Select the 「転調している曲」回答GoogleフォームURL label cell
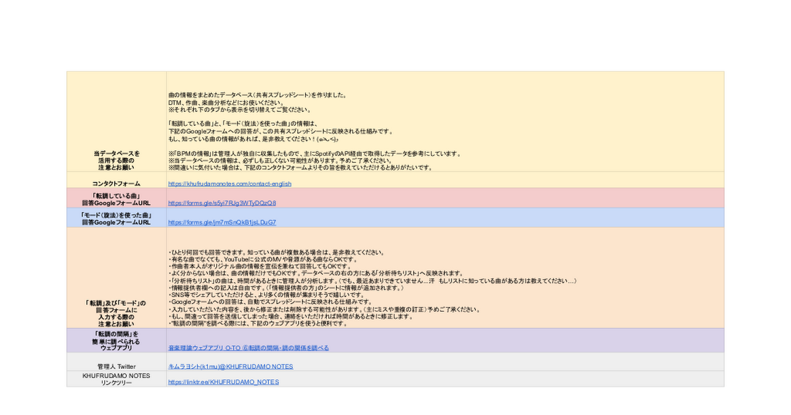 (116, 200)
